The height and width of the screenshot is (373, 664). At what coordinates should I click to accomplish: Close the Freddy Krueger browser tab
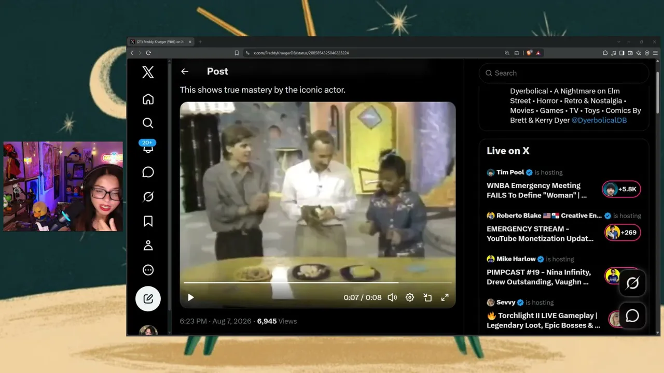click(190, 42)
